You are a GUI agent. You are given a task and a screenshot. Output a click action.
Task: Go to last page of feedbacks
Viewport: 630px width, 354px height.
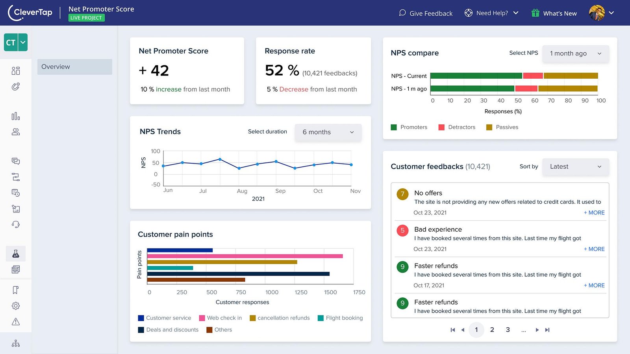coord(547,330)
